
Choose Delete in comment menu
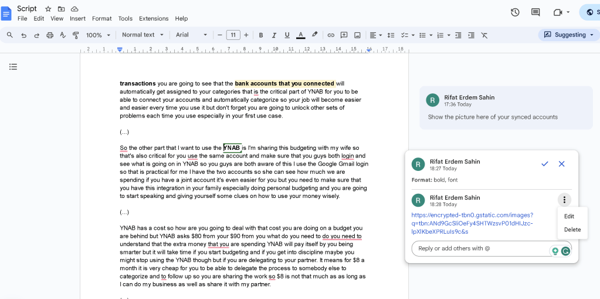(x=572, y=230)
